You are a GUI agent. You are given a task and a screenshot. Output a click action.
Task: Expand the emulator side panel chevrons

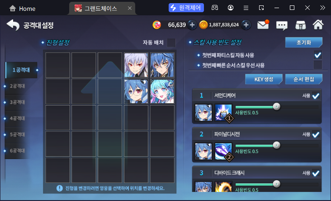coord(322,8)
